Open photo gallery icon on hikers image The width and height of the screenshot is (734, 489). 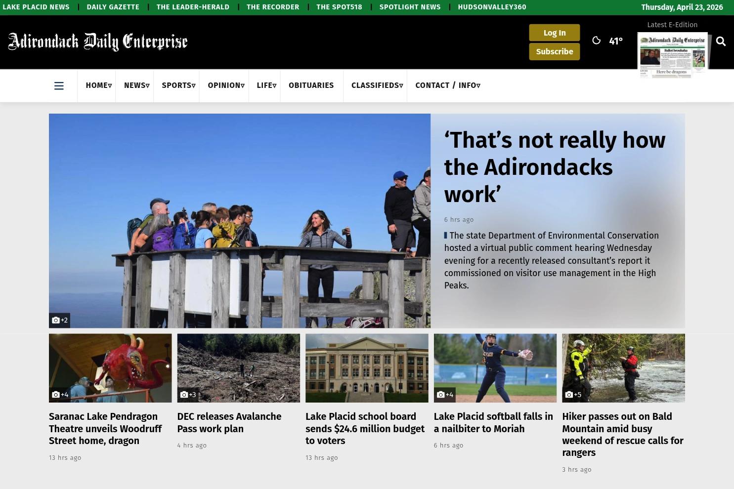tap(59, 320)
